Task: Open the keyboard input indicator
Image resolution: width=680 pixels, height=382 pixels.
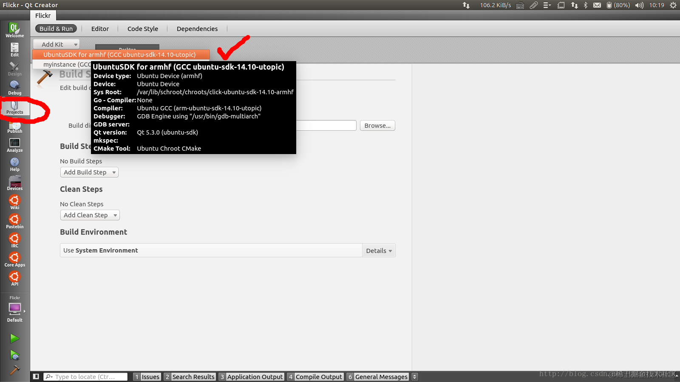Action: tap(520, 5)
